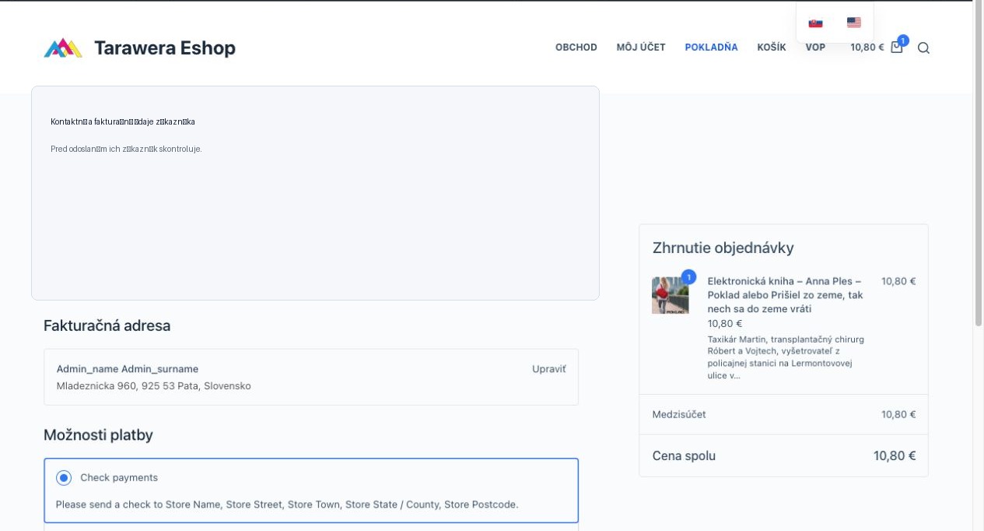Click the Tarawera Eshop mountain logo
The image size is (984, 531).
[63, 48]
